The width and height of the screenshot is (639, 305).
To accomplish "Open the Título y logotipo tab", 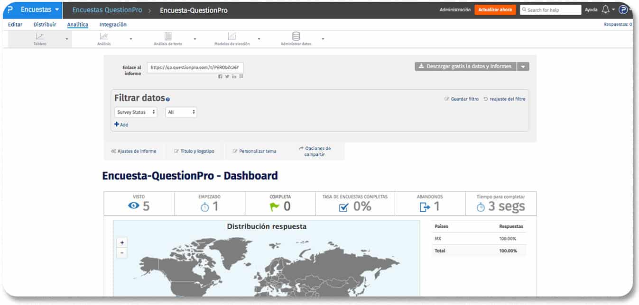I will [x=194, y=151].
